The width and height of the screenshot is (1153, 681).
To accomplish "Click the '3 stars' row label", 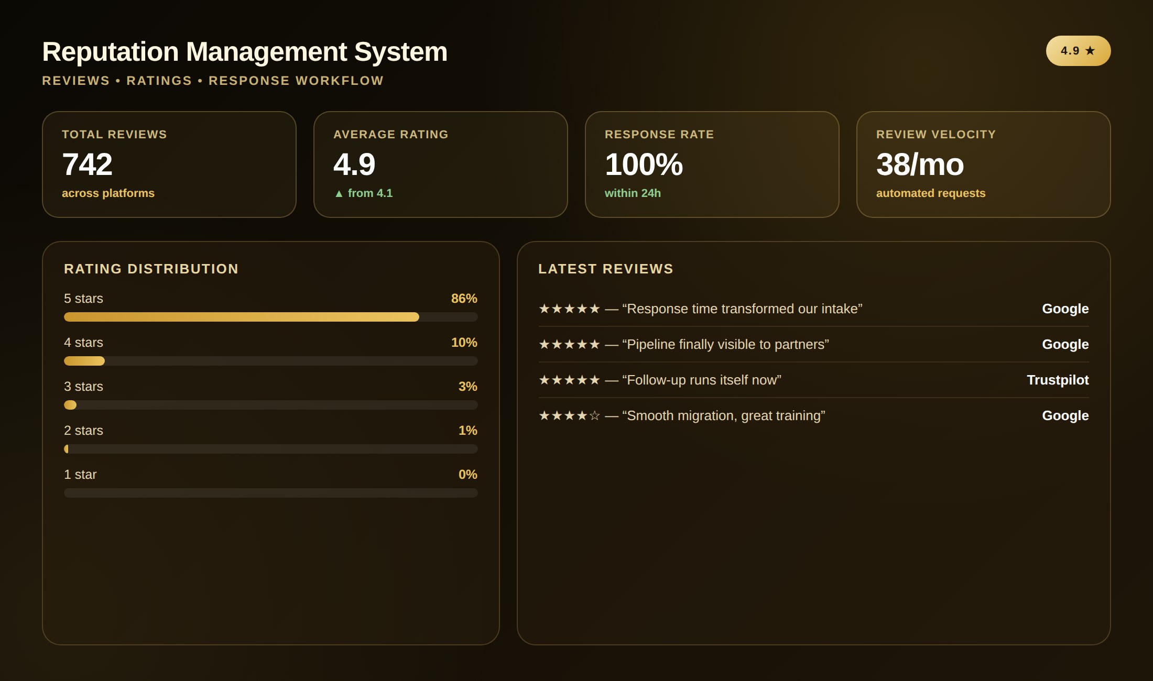I will pyautogui.click(x=83, y=387).
